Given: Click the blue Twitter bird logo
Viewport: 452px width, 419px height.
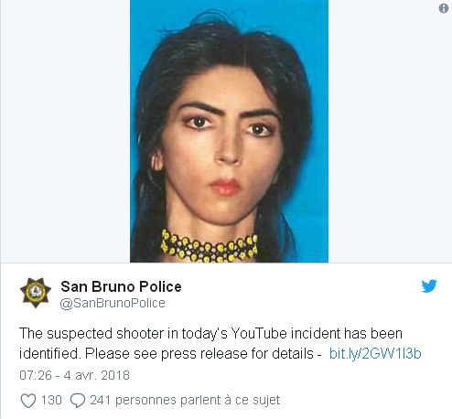Looking at the screenshot, I should pos(429,286).
